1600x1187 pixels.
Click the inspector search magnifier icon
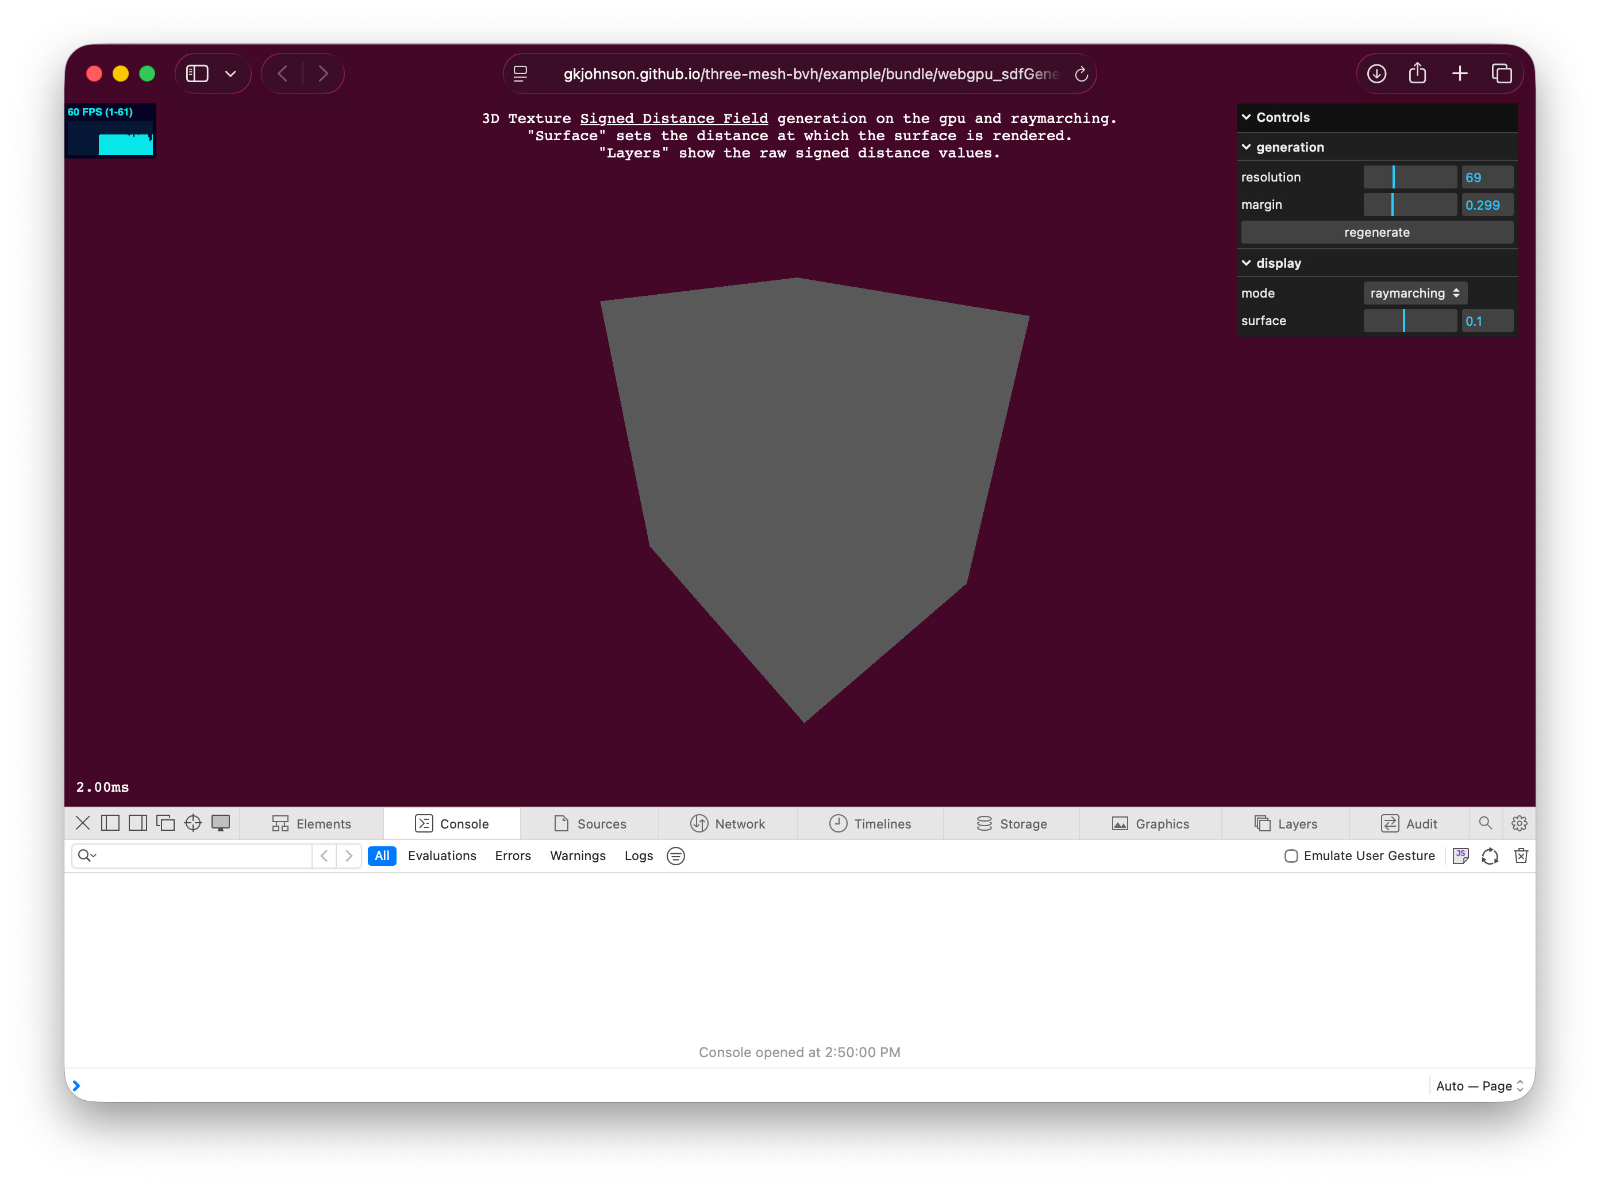pyautogui.click(x=1484, y=823)
